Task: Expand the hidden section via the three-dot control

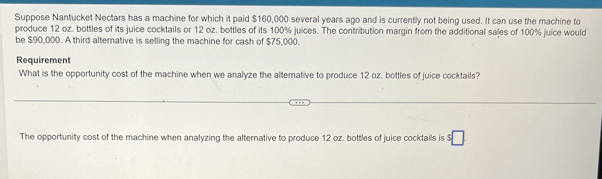Action: pos(300,103)
